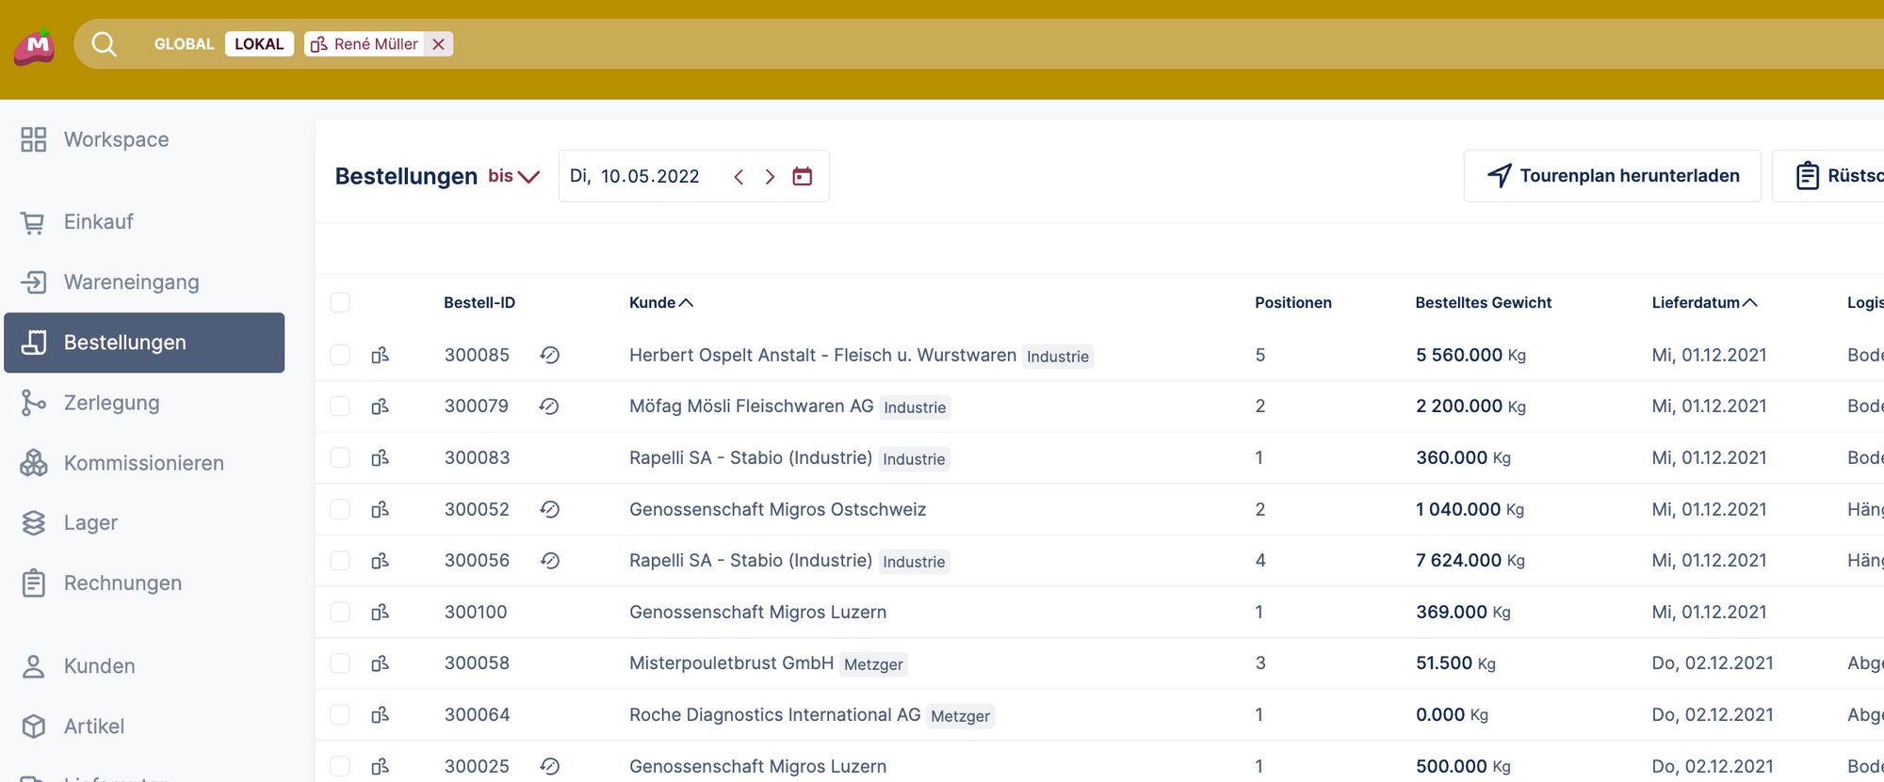Click history icon for order 300085
1884x782 pixels.
(x=550, y=355)
